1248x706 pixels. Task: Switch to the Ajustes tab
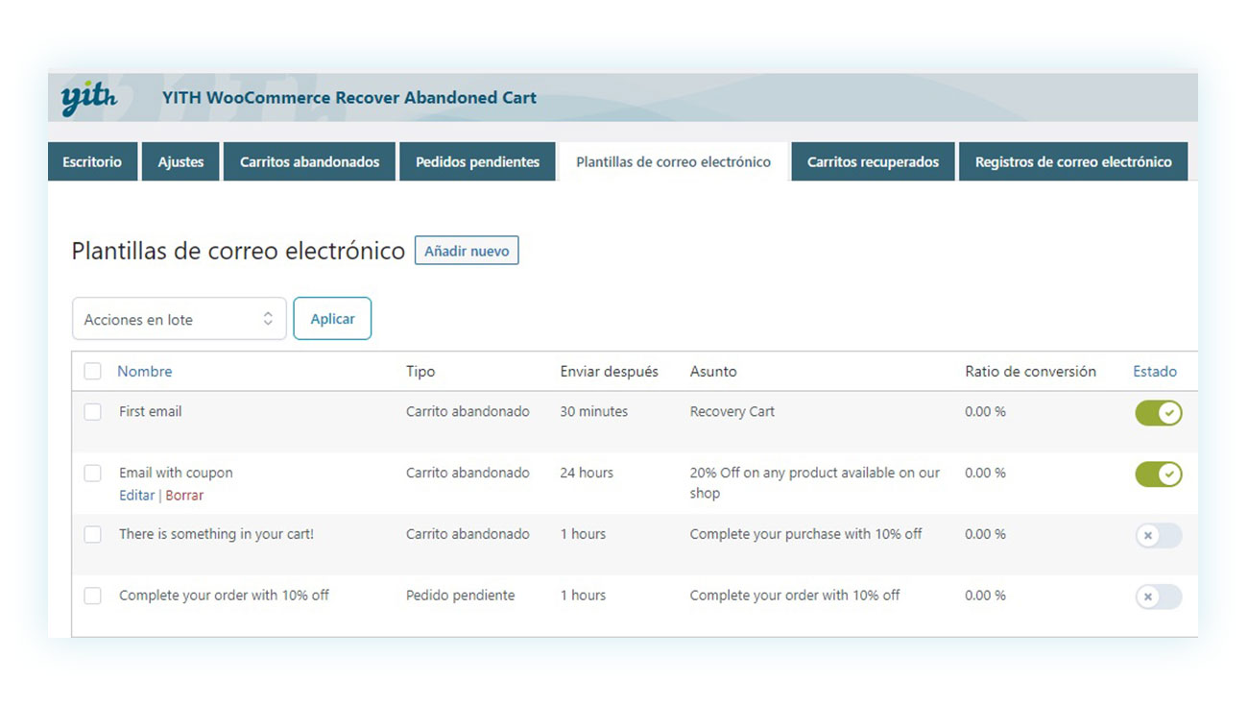point(180,161)
